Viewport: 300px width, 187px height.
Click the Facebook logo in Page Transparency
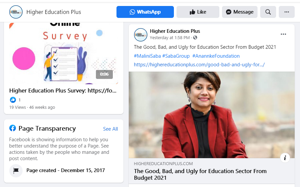coord(13,128)
